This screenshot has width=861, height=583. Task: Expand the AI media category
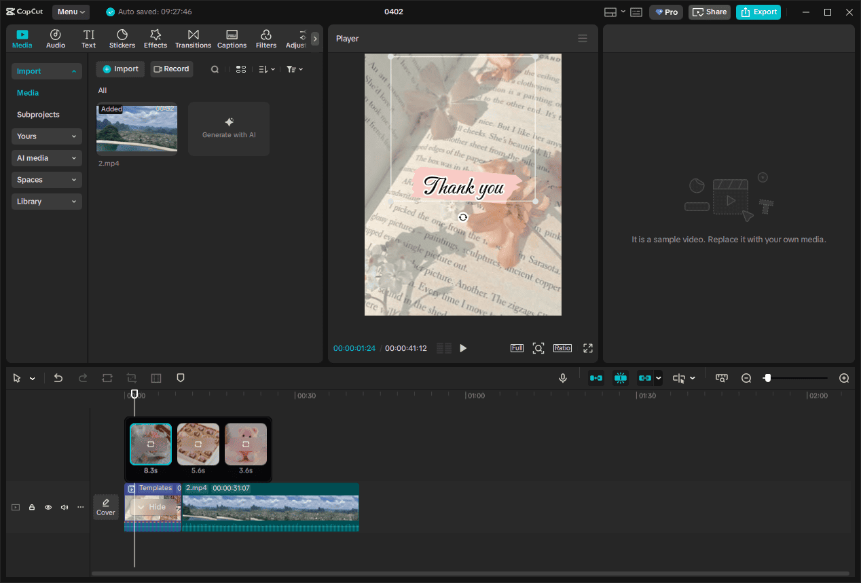(46, 157)
